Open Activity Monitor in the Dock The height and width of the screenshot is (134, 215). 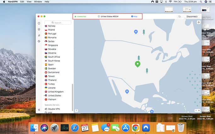point(65,128)
